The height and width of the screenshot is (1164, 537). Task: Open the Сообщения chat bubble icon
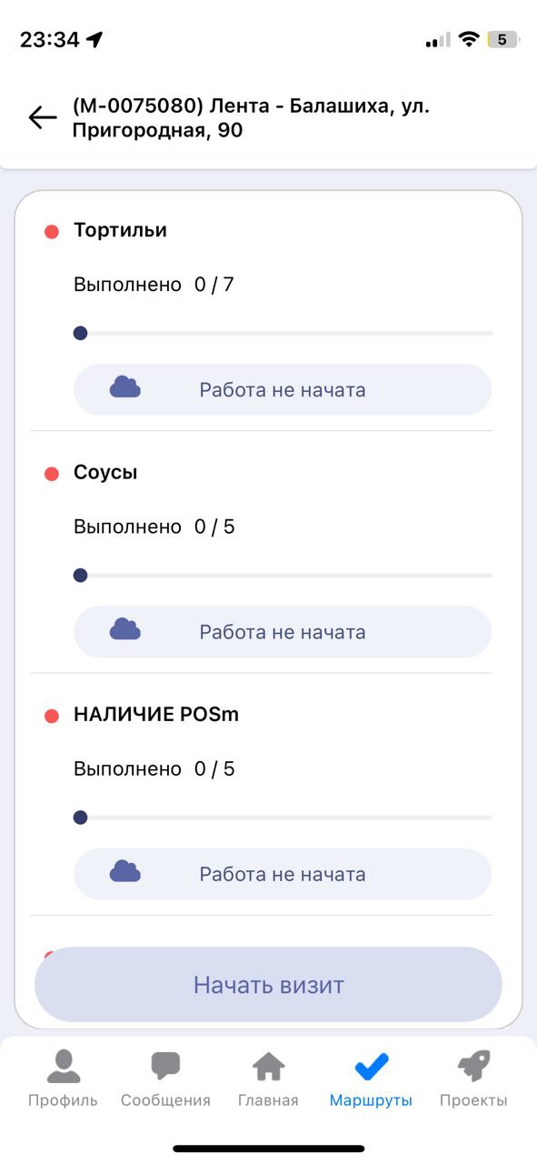click(x=165, y=1066)
